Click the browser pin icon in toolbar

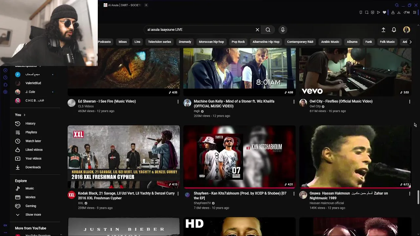[x=361, y=12]
